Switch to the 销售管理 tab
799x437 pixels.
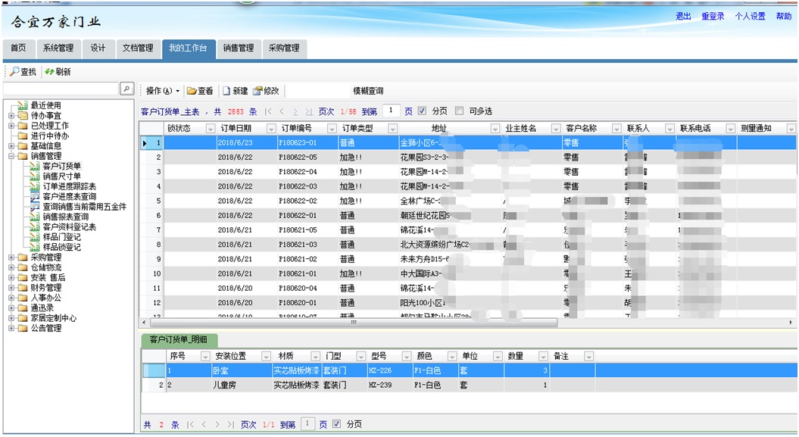pyautogui.click(x=238, y=48)
